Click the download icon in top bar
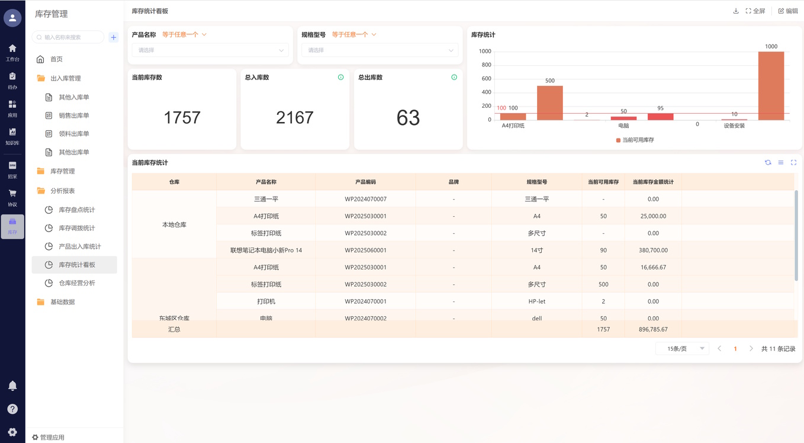804x443 pixels. pyautogui.click(x=736, y=11)
